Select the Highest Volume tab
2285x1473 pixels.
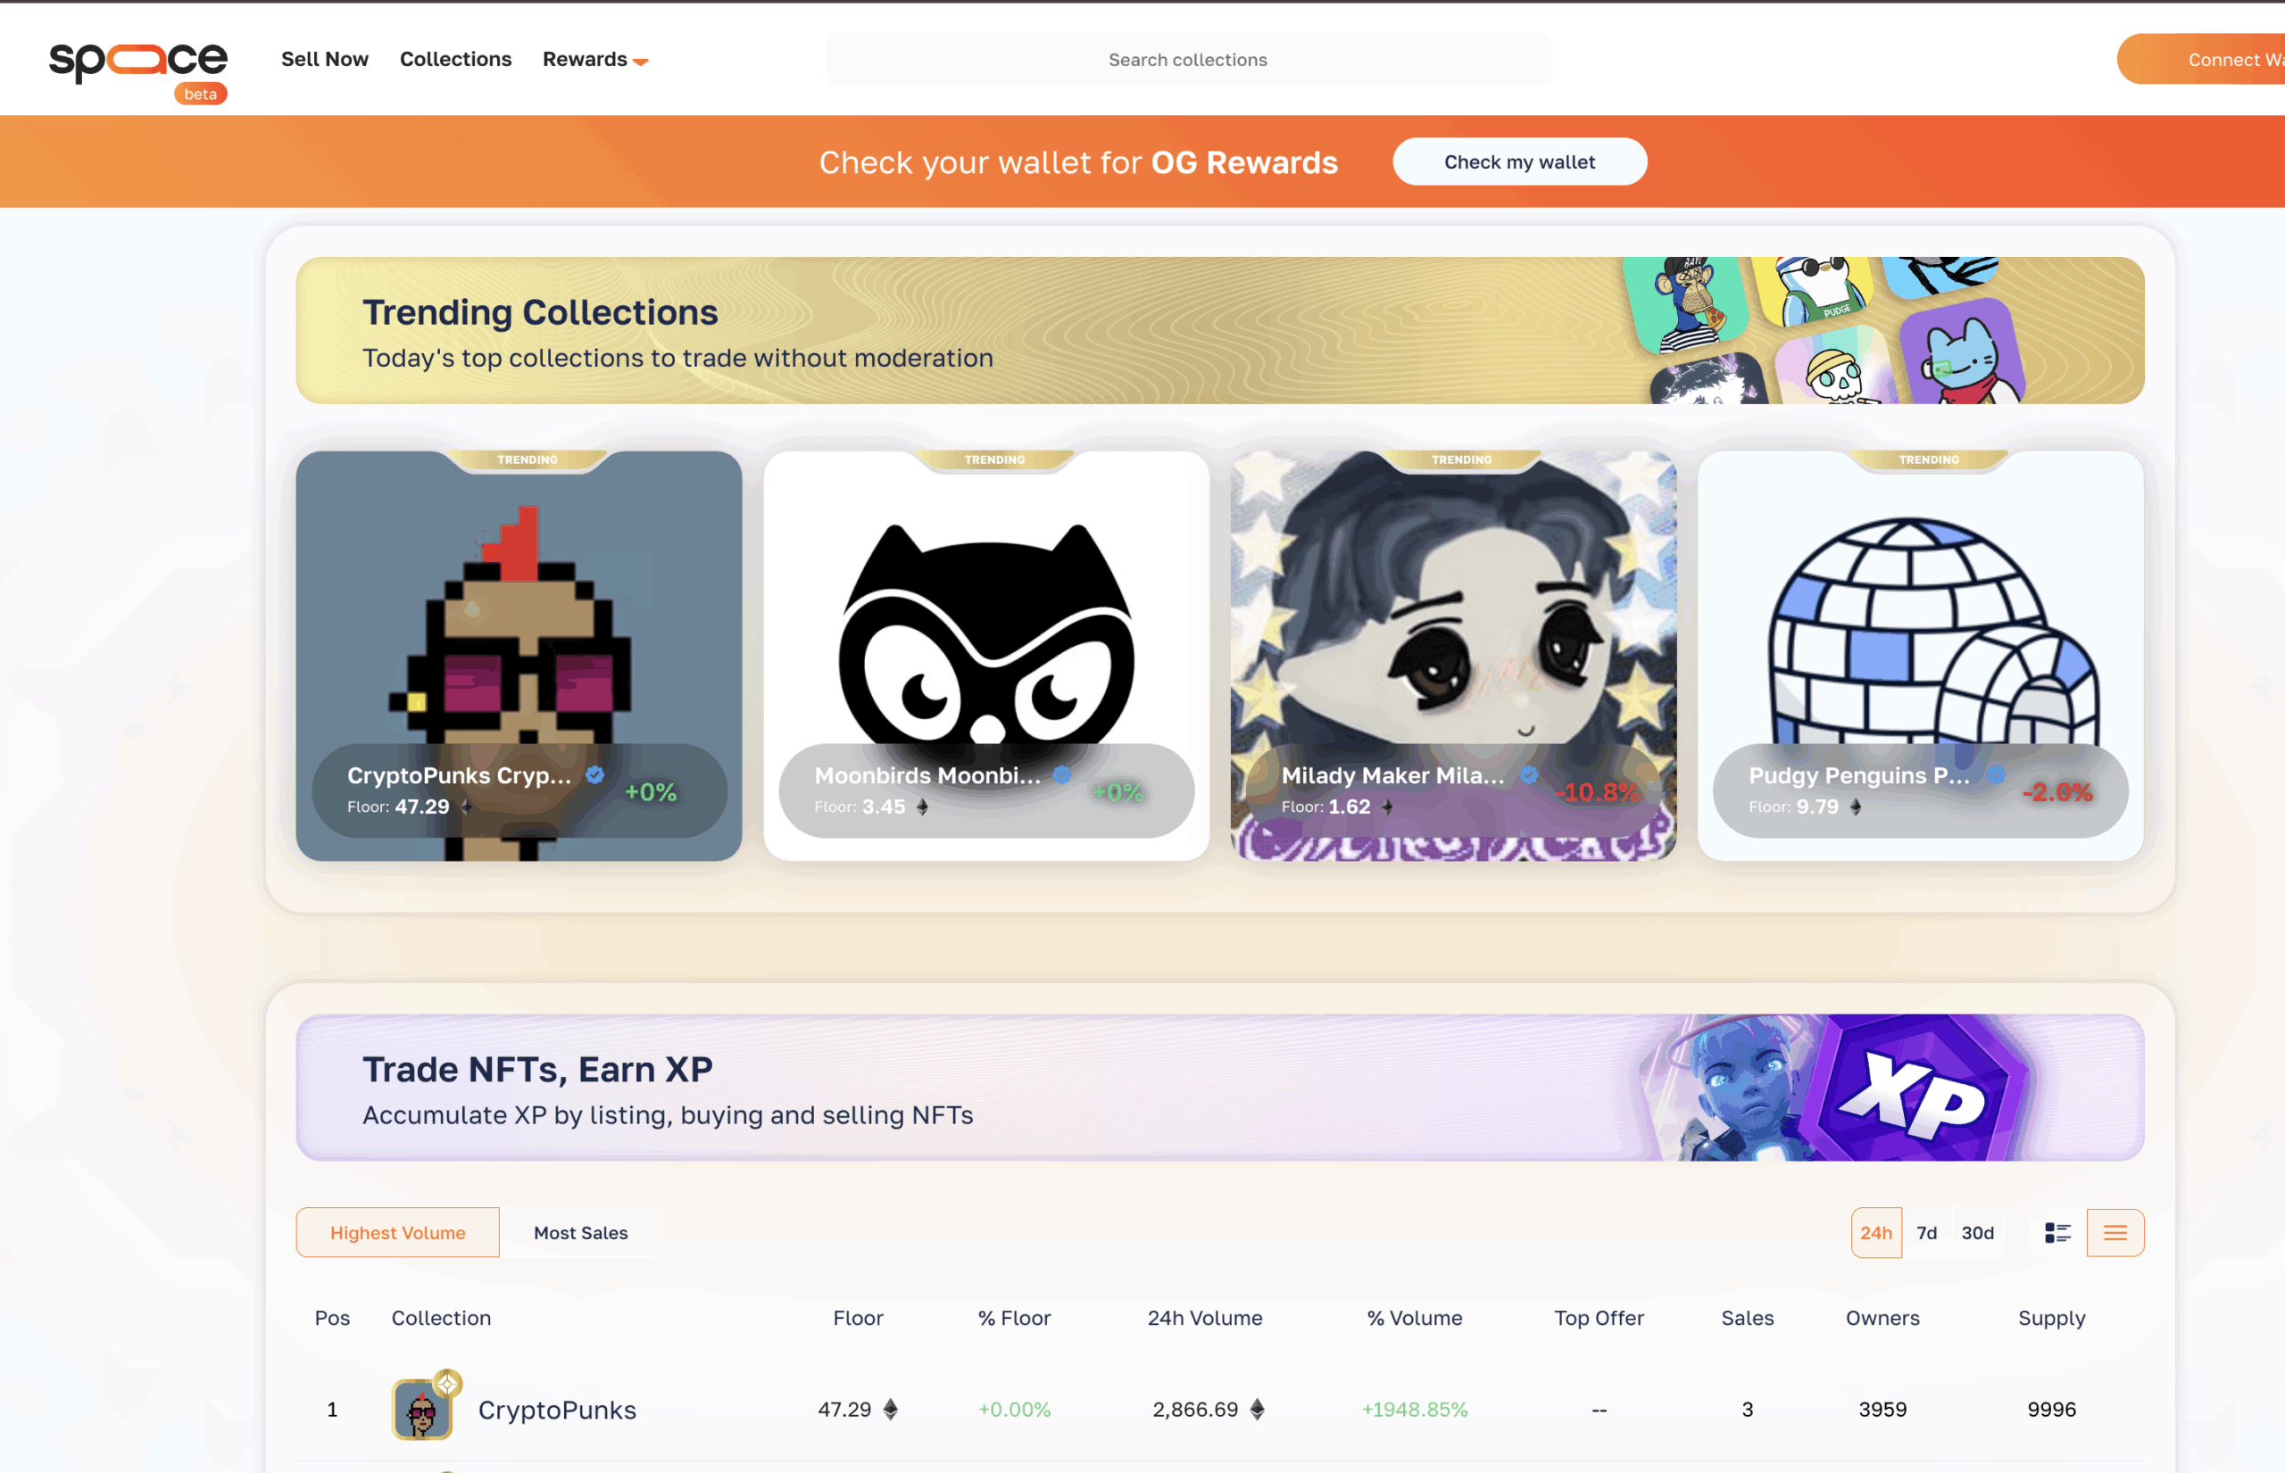398,1233
